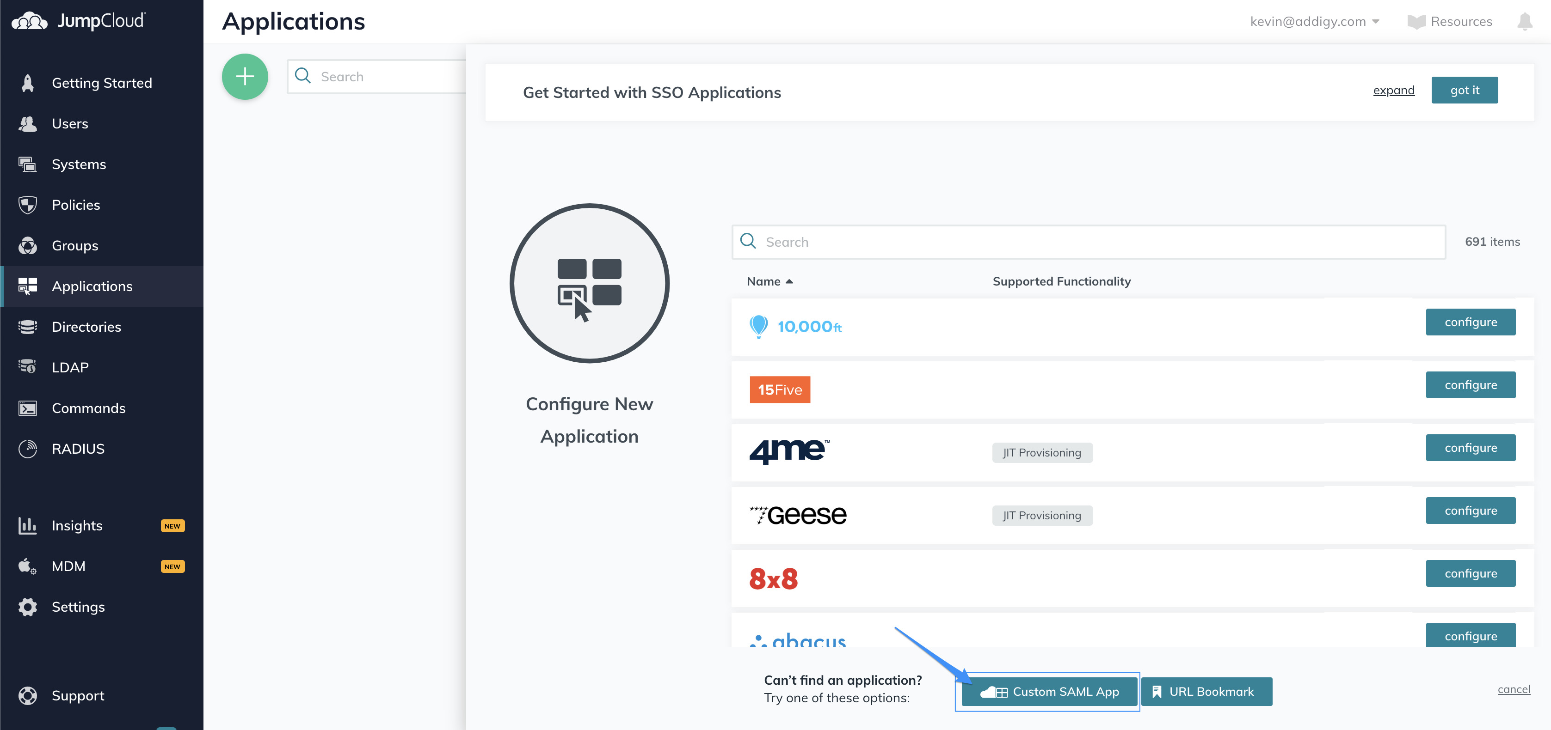Image resolution: width=1551 pixels, height=730 pixels.
Task: Click the expand link
Action: (1393, 90)
